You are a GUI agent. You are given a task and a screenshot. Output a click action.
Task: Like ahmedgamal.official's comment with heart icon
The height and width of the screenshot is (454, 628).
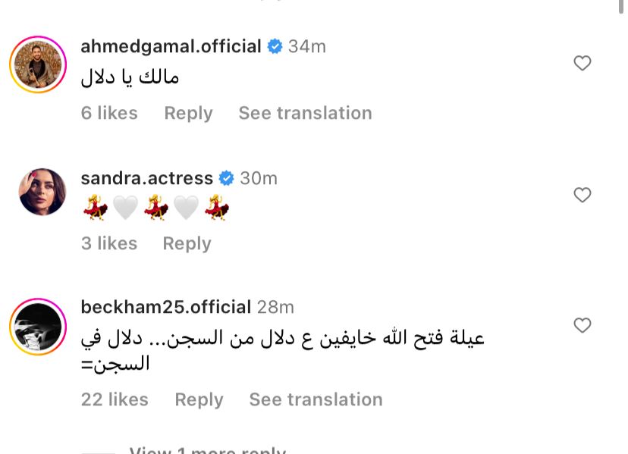[x=582, y=64]
